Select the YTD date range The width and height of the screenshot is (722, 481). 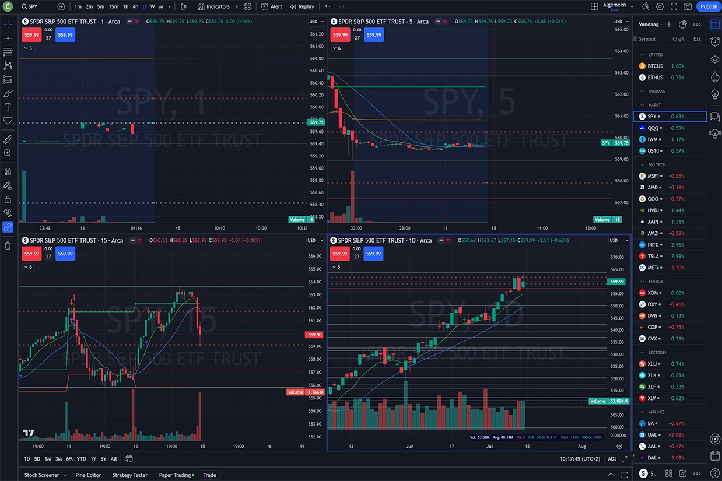pos(81,459)
